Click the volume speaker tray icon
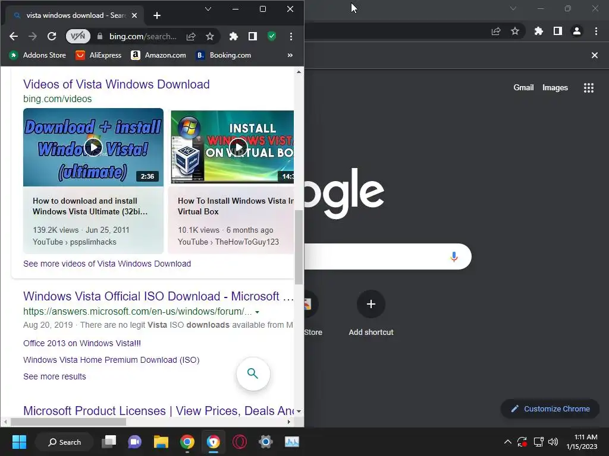The height and width of the screenshot is (456, 609). tap(553, 442)
